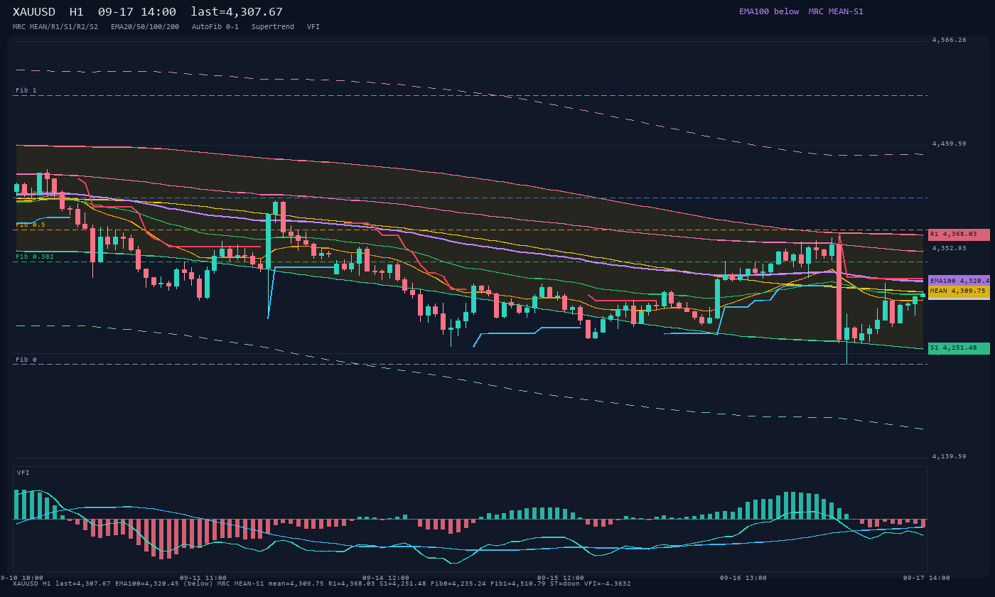Select the yellow 'MEAN 4,309.75' price tag

click(x=959, y=291)
